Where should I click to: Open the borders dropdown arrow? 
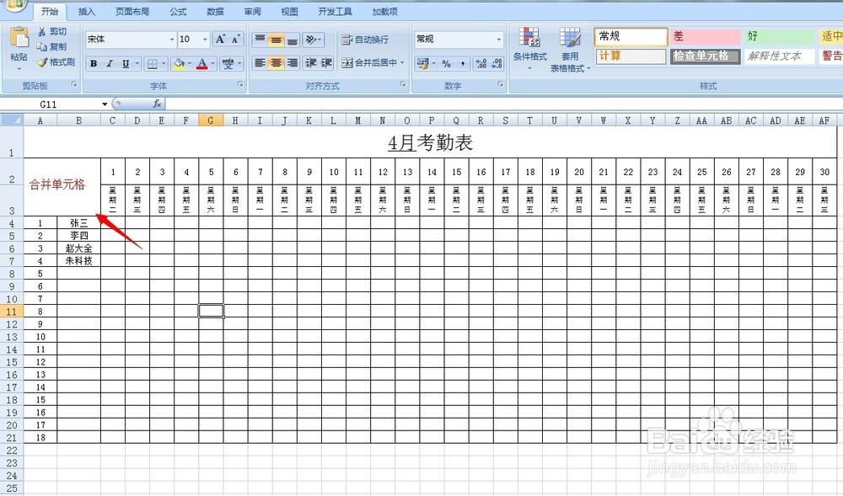(164, 64)
